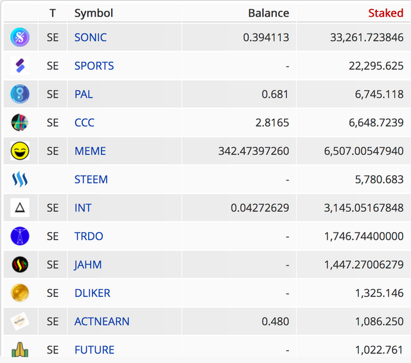Click the FUTURE praying hands icon
The image size is (411, 363).
20,349
